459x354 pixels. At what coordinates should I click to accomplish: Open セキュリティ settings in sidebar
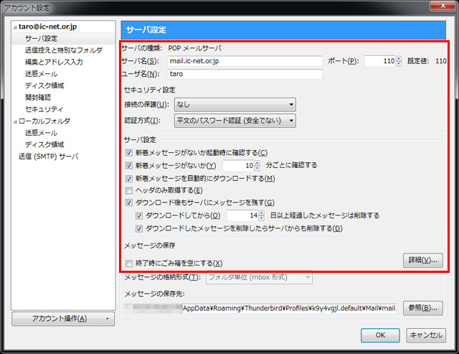tap(44, 109)
